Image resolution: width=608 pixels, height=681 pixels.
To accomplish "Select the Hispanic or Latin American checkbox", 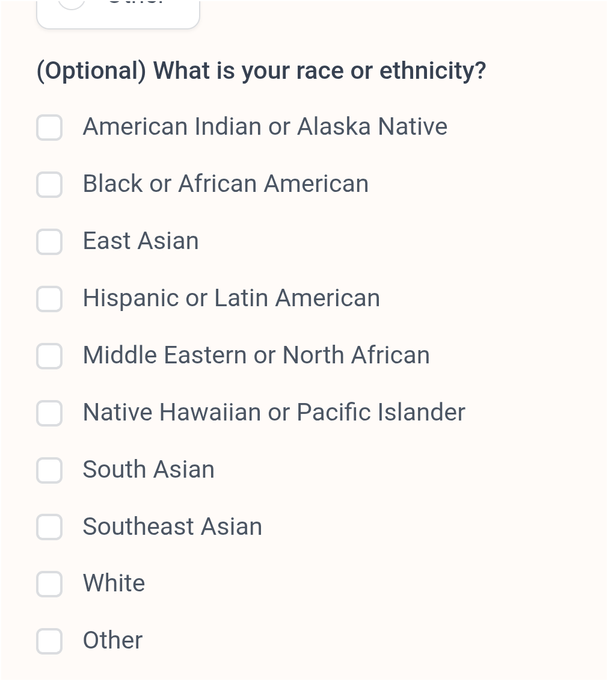I will pos(49,299).
